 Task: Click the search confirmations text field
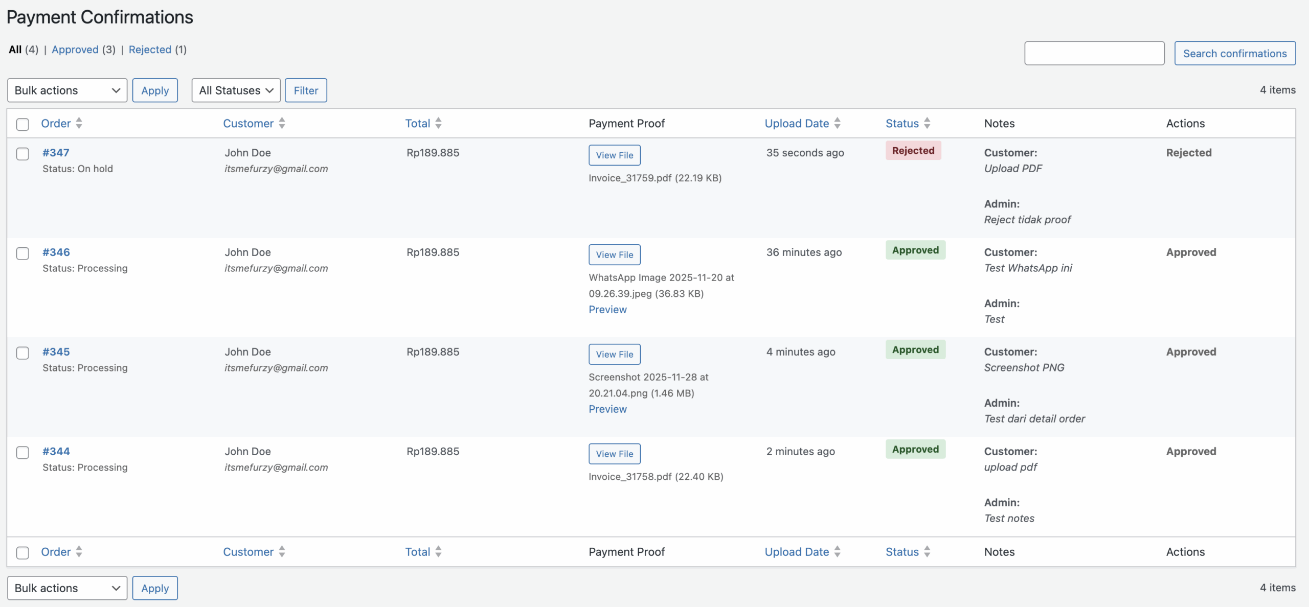(1094, 54)
